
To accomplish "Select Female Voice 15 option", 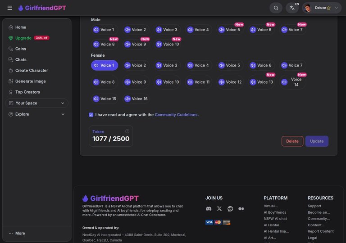I will point(104,99).
